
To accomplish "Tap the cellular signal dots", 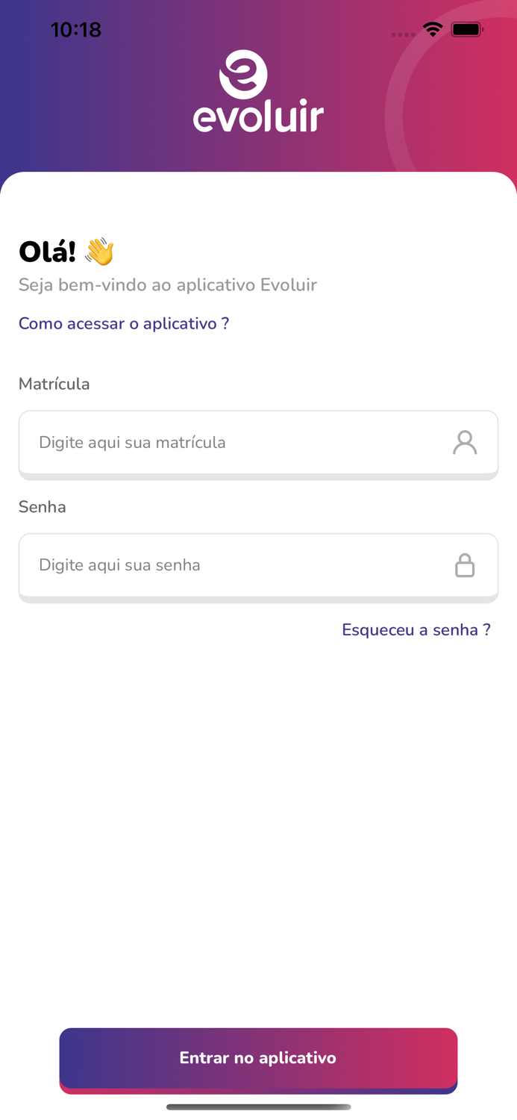I will coord(403,34).
